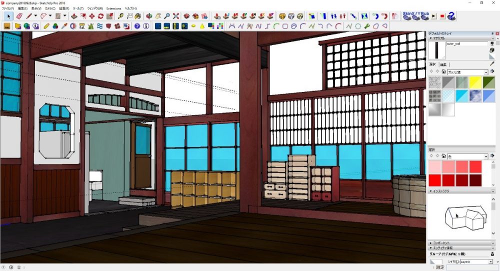Activate the Push/Pull tool

coord(73,16)
